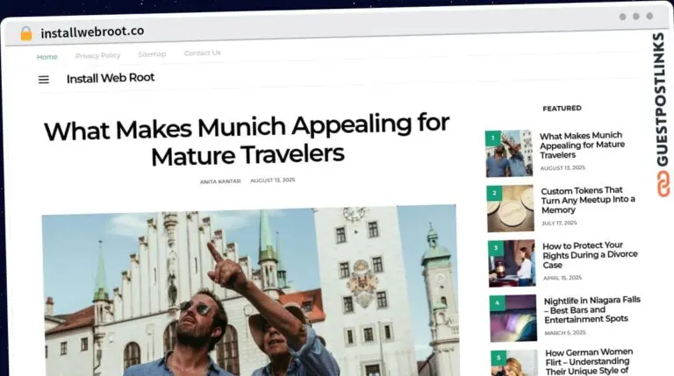674x376 pixels.
Task: Click the orange padlock icon
Action: 26,33
